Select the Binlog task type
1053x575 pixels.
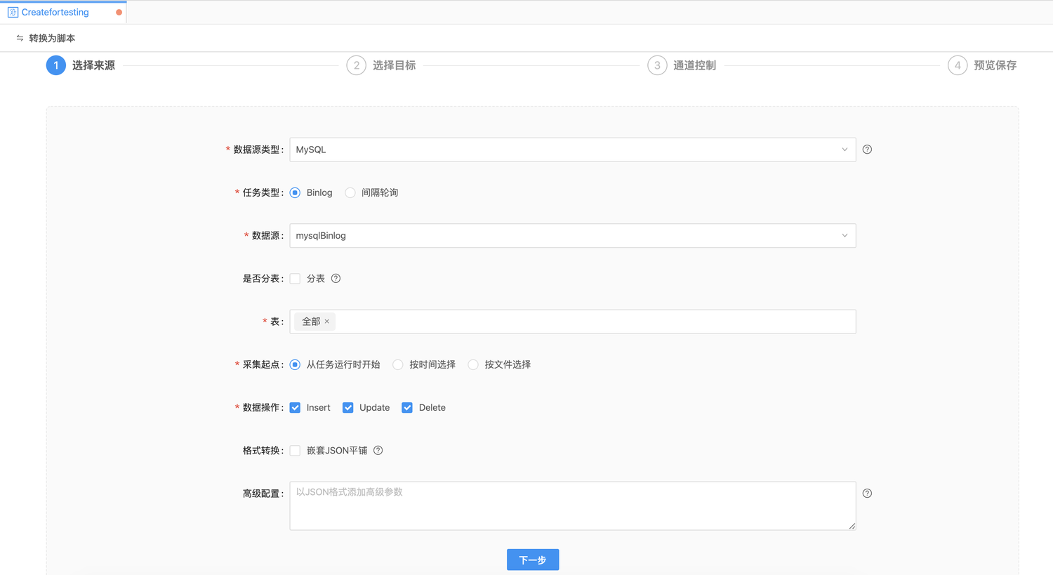[x=295, y=192]
